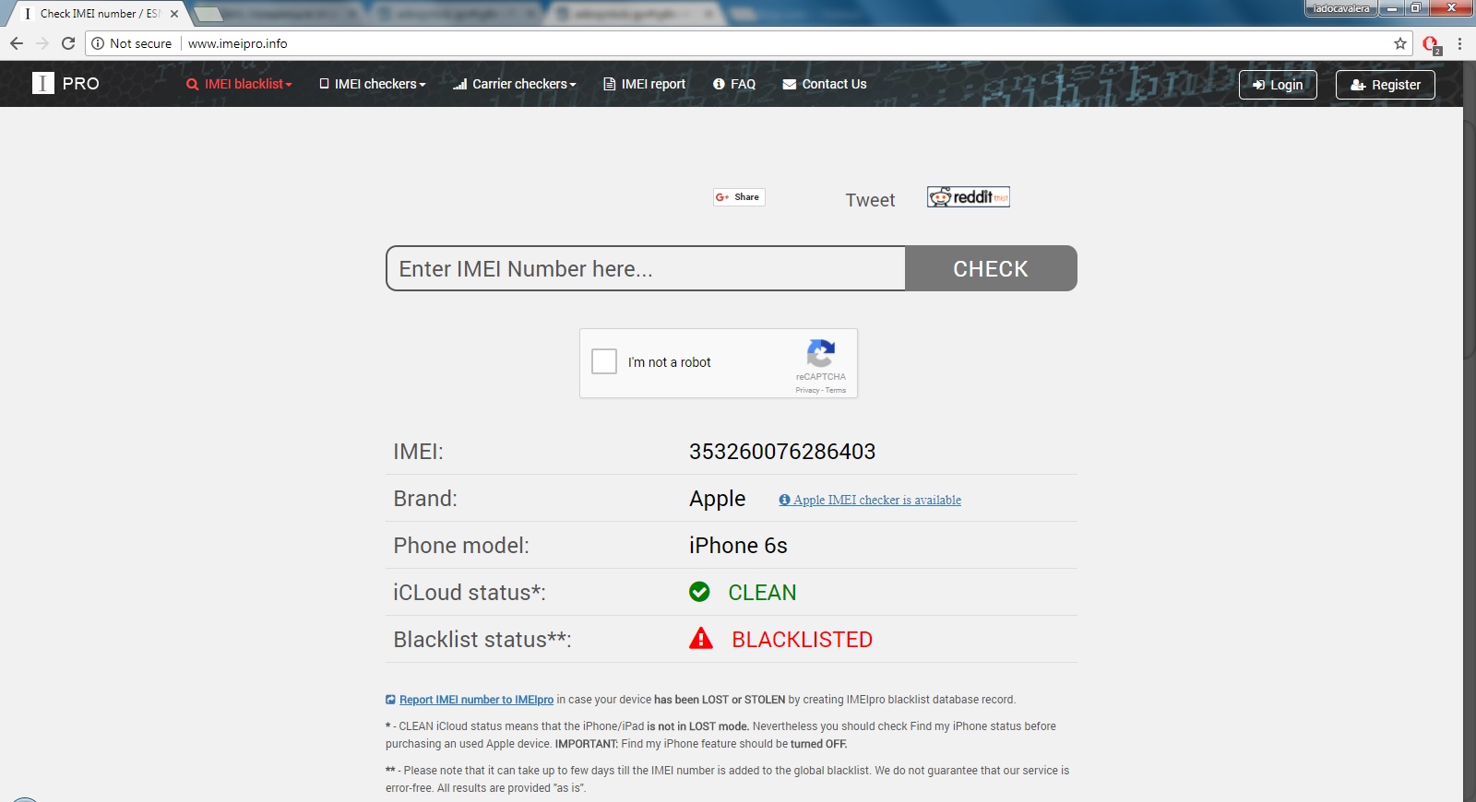Open the reCAPTCHA Terms link
This screenshot has height=802, width=1476.
pyautogui.click(x=836, y=390)
